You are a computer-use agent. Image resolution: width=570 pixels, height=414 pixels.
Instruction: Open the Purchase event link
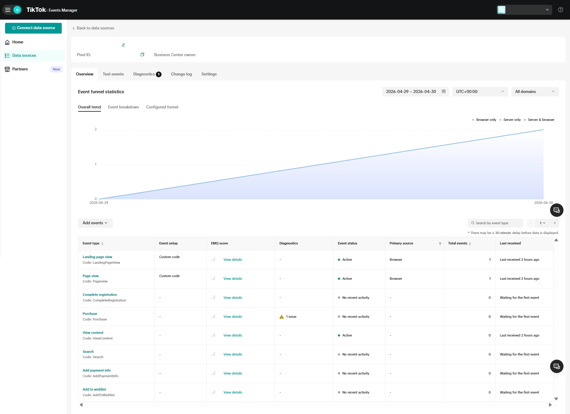click(90, 314)
